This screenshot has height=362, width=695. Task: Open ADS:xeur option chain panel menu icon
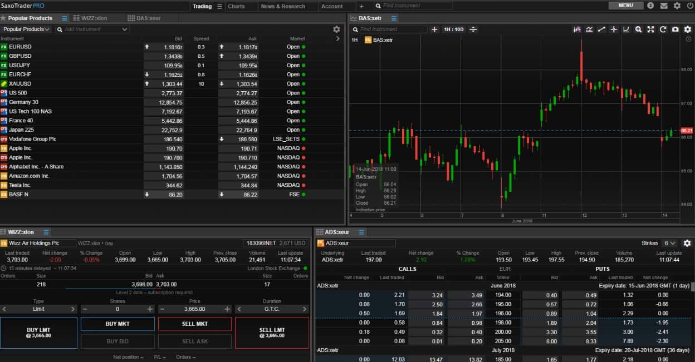(361, 232)
